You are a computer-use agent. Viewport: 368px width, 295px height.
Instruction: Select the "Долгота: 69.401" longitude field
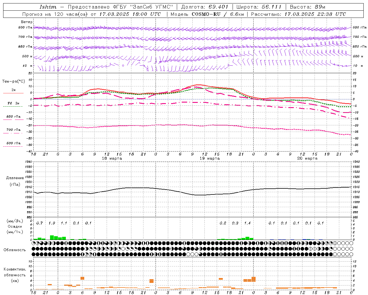click(205, 7)
